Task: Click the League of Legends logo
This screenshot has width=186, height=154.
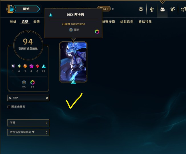Action: click(x=10, y=9)
